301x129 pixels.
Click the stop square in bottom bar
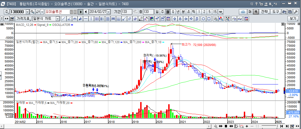coord(226,126)
